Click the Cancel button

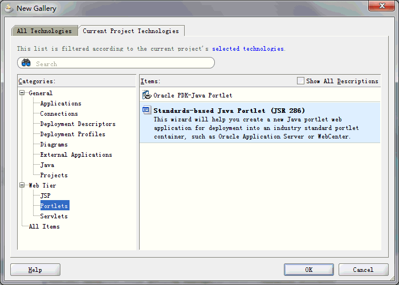363,270
